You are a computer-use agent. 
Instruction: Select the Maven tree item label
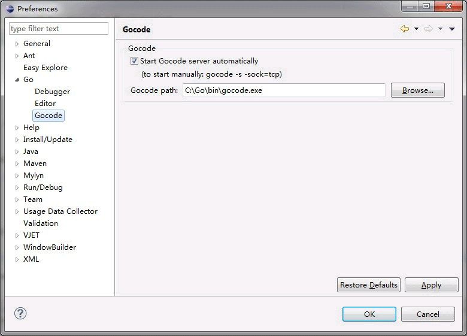pyautogui.click(x=35, y=164)
